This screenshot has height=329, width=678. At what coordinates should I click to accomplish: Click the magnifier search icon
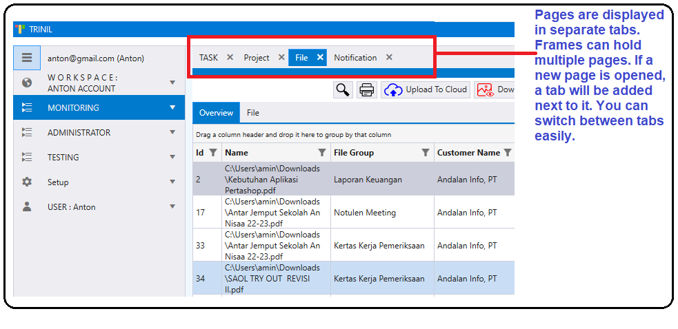click(342, 89)
